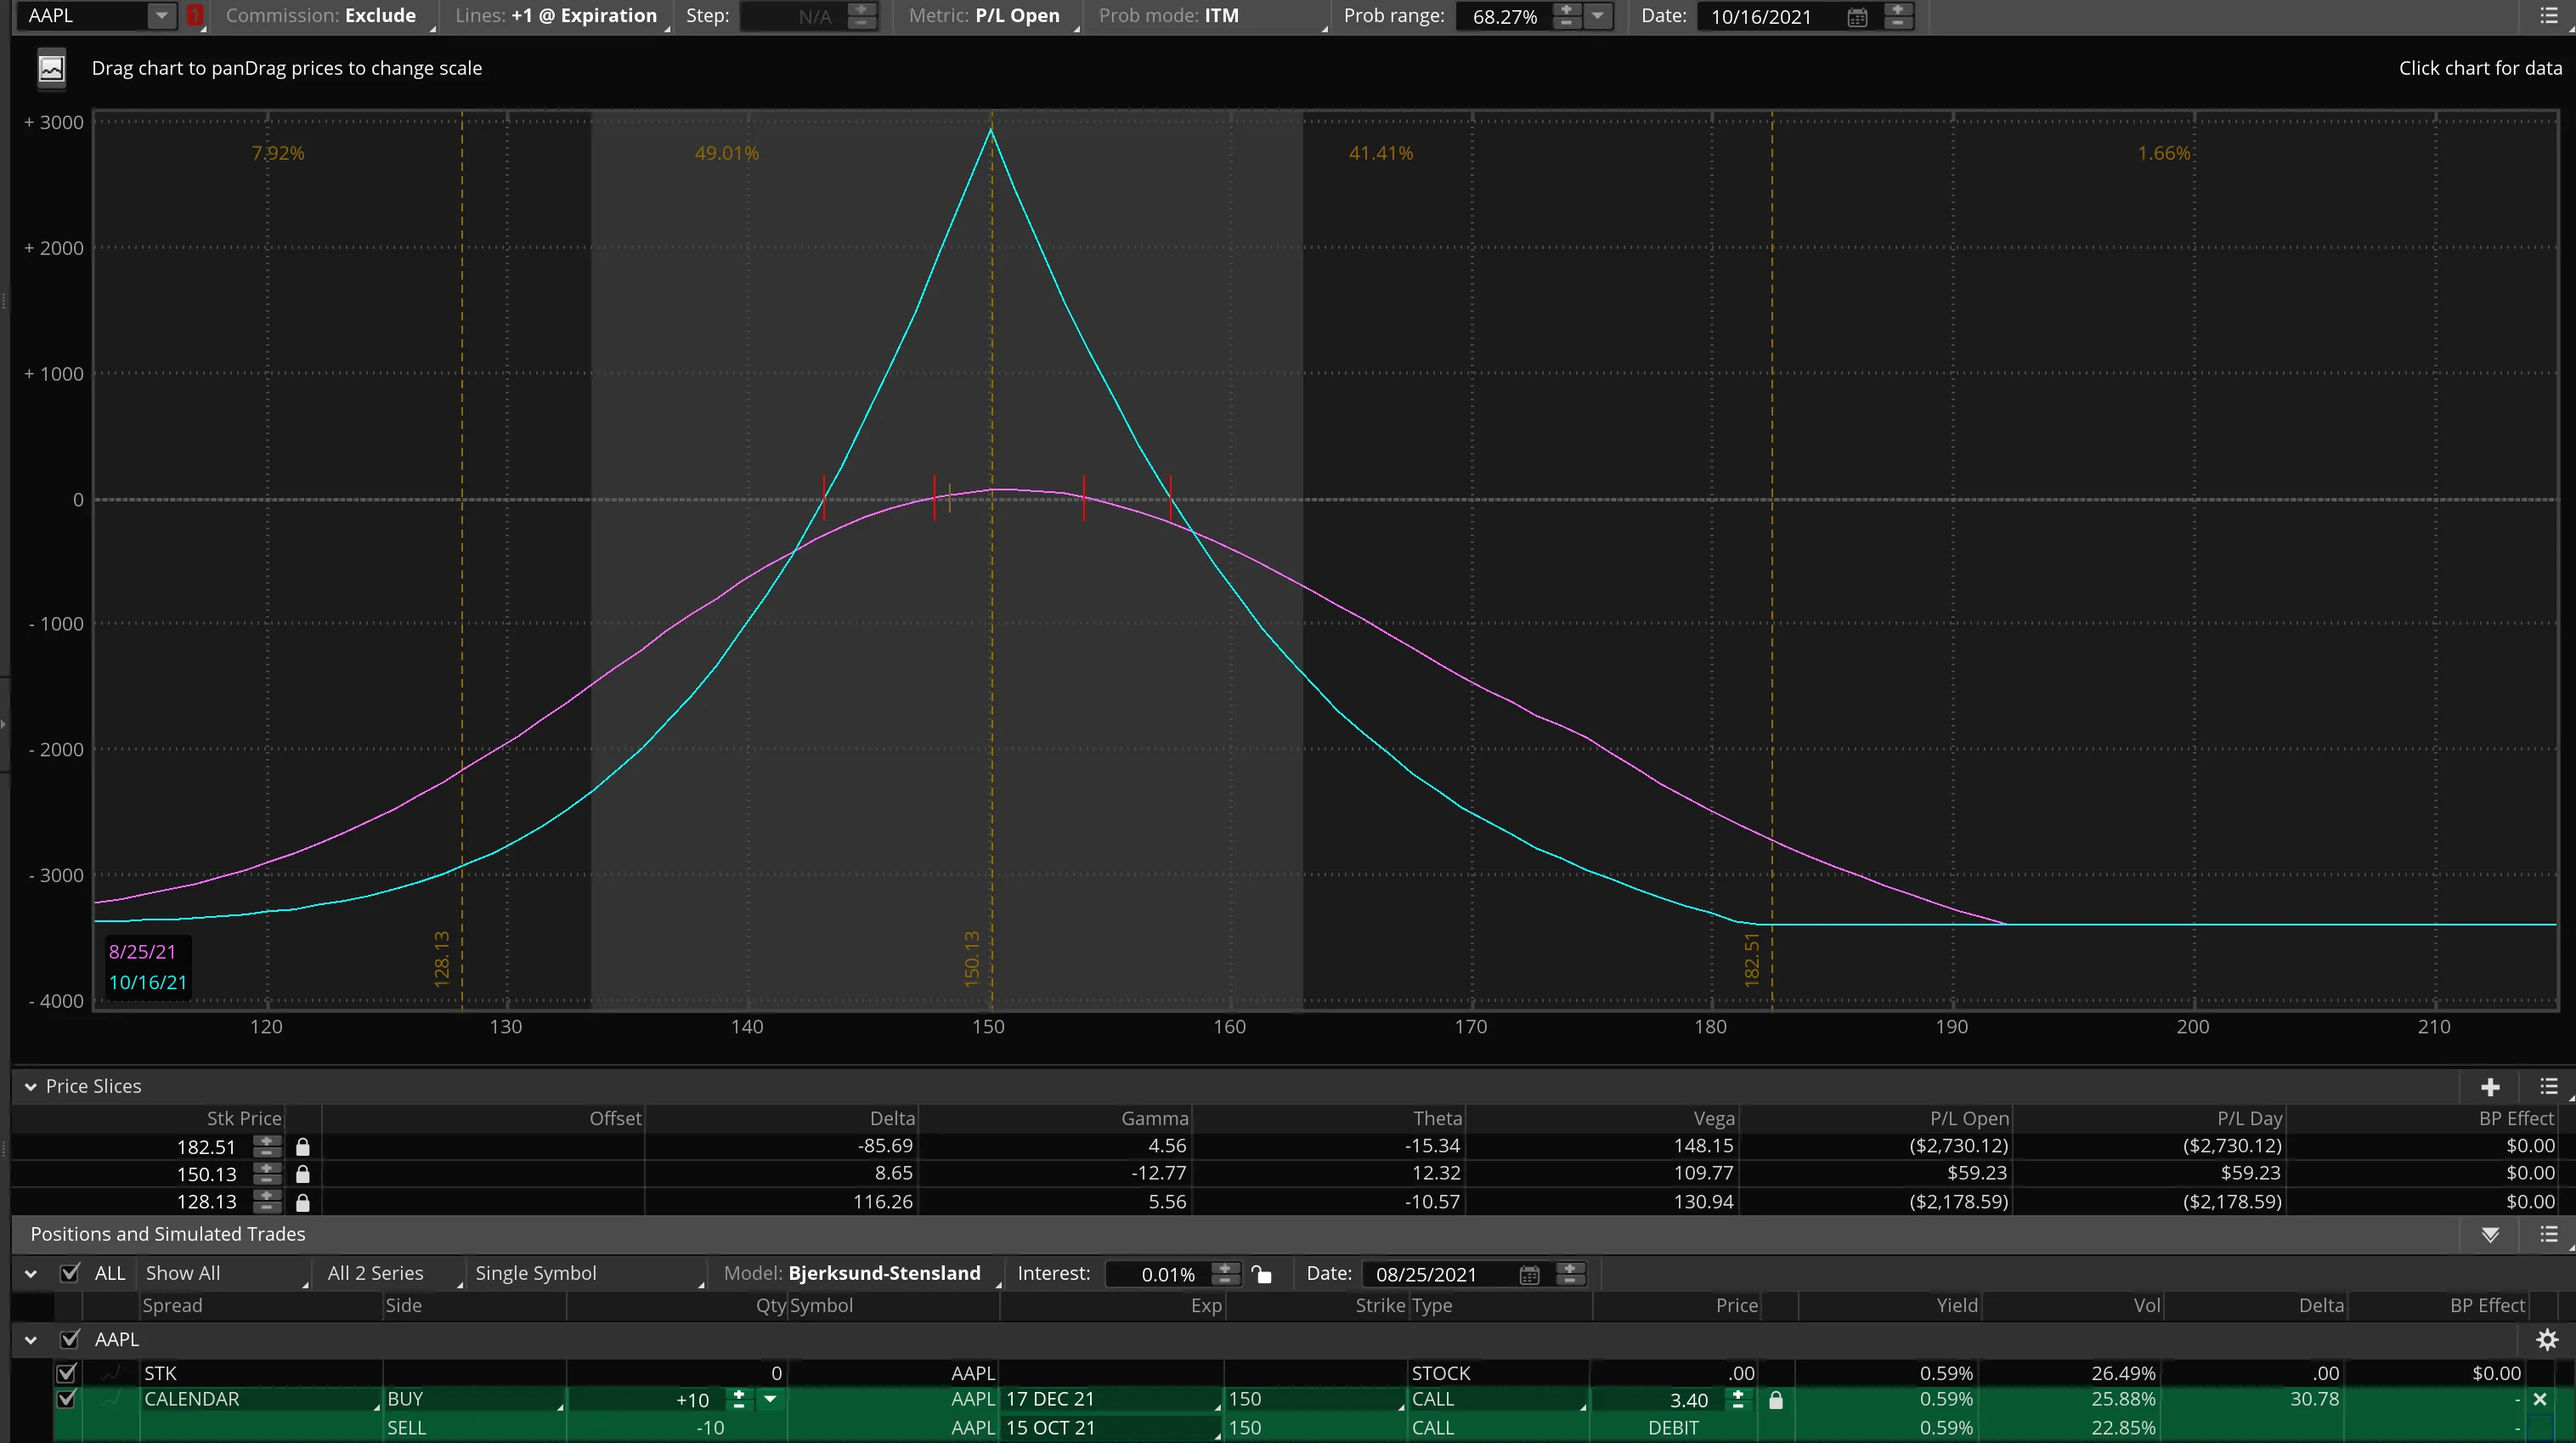This screenshot has height=1443, width=2576.
Task: Adjust the 10/16/2021 date stepper
Action: [1897, 16]
